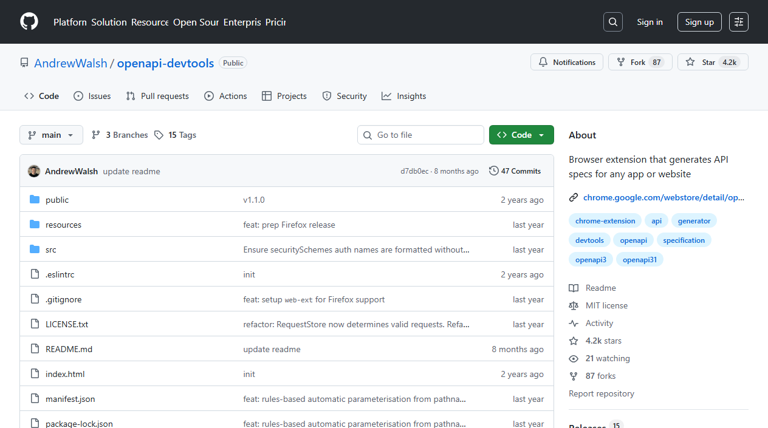Open the search icon in the top bar
Viewport: 768px width, 428px height.
tap(612, 21)
